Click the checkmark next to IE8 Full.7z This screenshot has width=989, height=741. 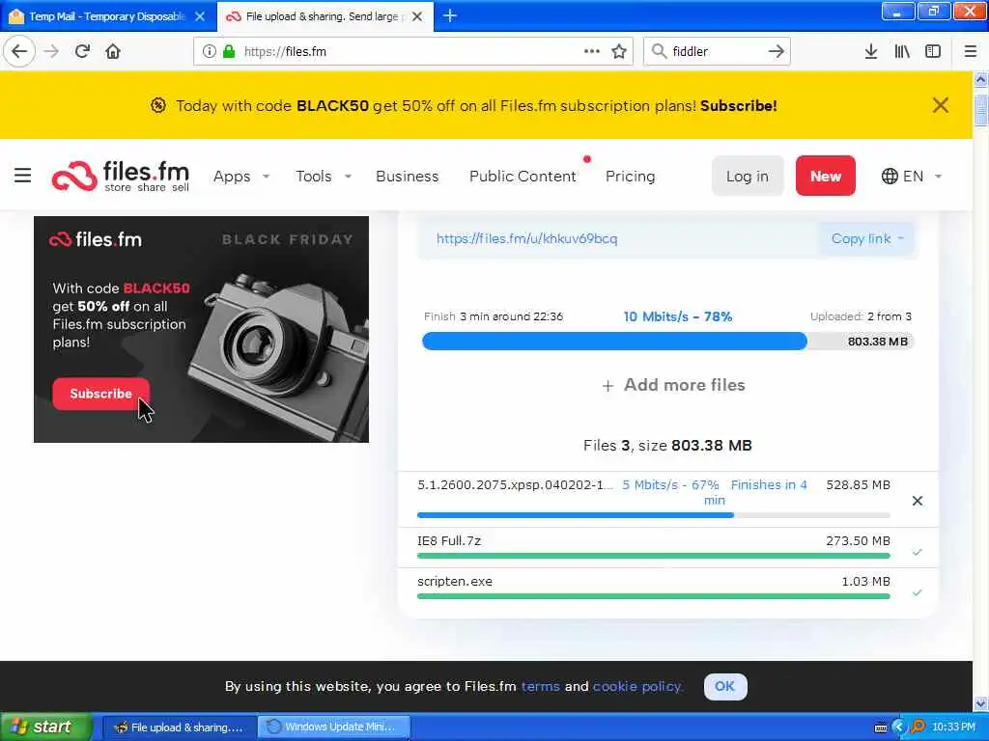918,552
